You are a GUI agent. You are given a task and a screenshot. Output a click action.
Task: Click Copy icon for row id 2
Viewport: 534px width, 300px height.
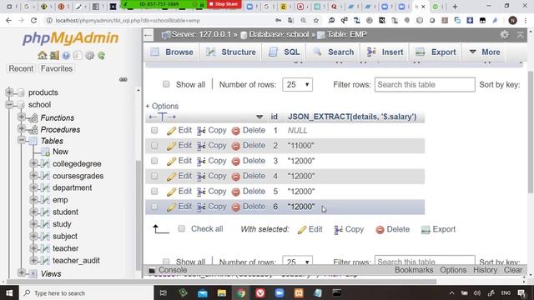(201, 146)
